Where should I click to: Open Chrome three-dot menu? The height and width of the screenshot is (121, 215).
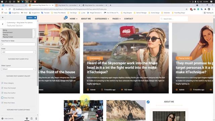(213, 9)
